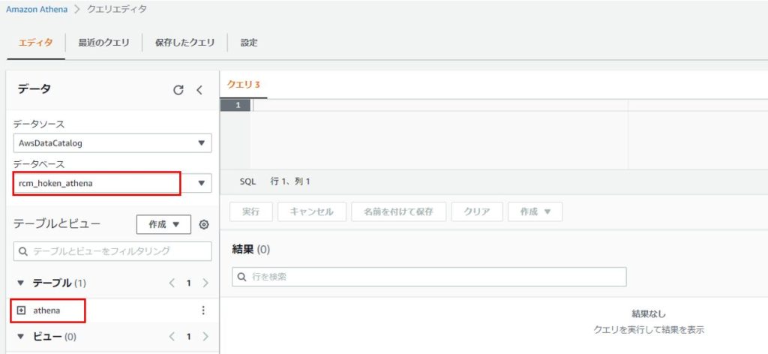The width and height of the screenshot is (768, 354).
Task: Open the 作成 dropdown beside テーブルとビュー
Action: coord(163,225)
